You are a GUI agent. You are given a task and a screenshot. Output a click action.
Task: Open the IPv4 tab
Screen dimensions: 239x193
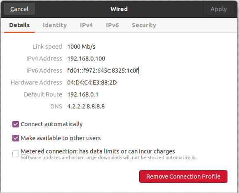(x=86, y=25)
